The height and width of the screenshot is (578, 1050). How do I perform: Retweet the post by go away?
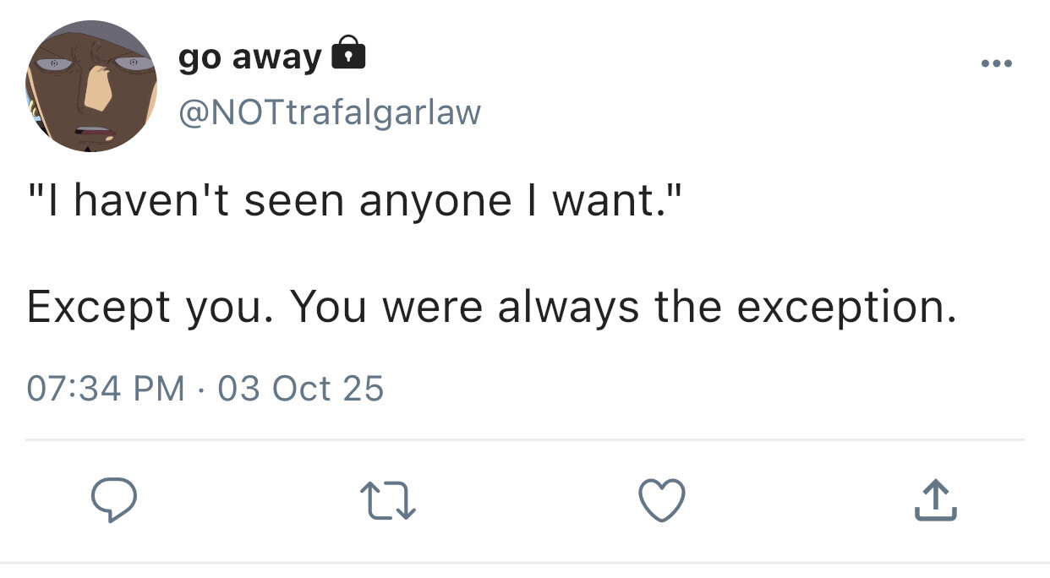388,500
